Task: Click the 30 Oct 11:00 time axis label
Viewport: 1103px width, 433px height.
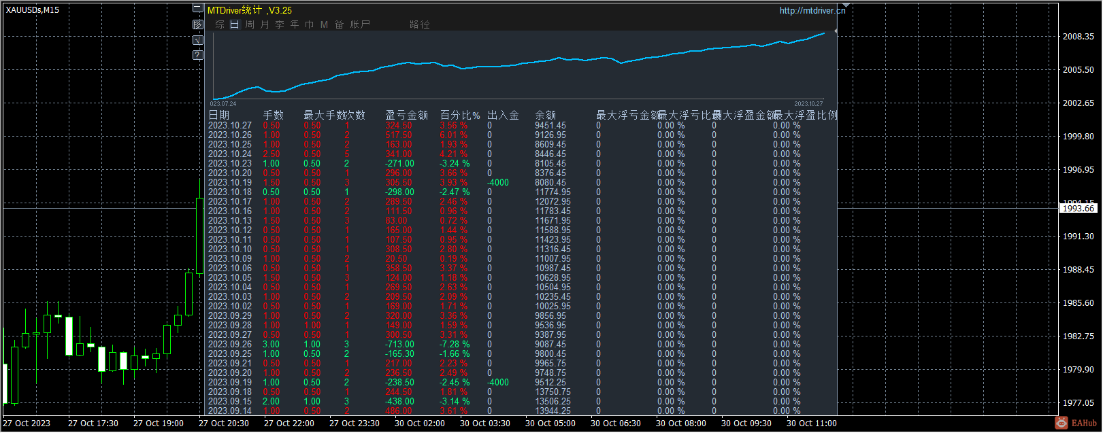Action: click(812, 423)
